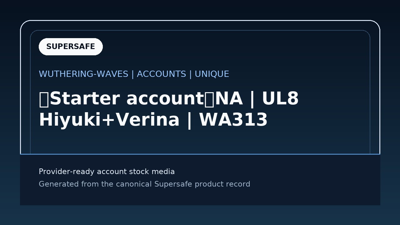Click the 'UL8' level text
The image size is (400, 225).
coord(280,99)
